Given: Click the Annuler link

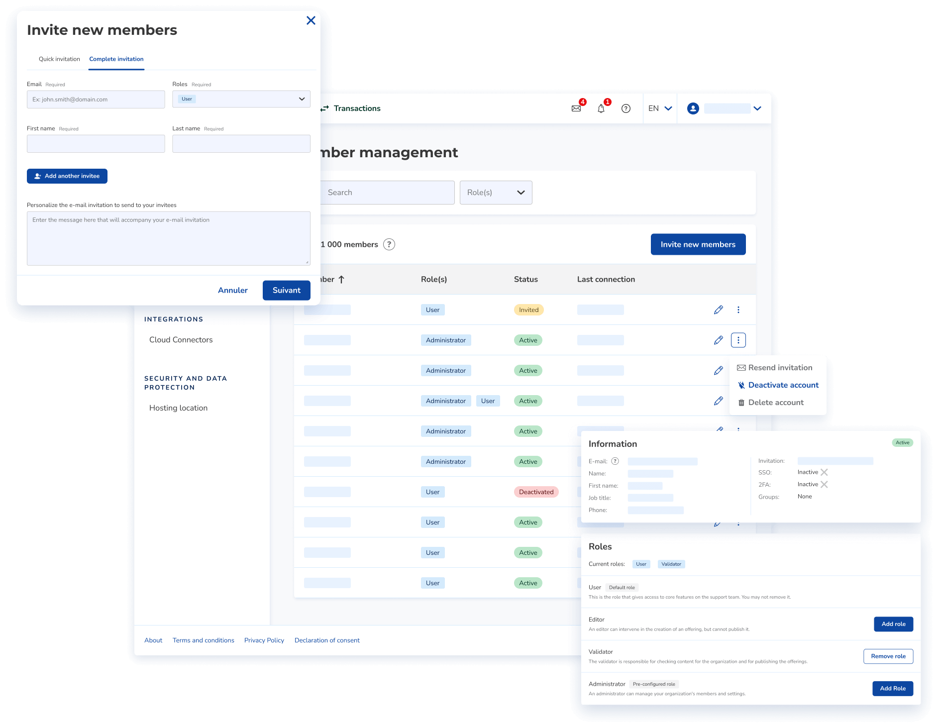Looking at the screenshot, I should [233, 290].
